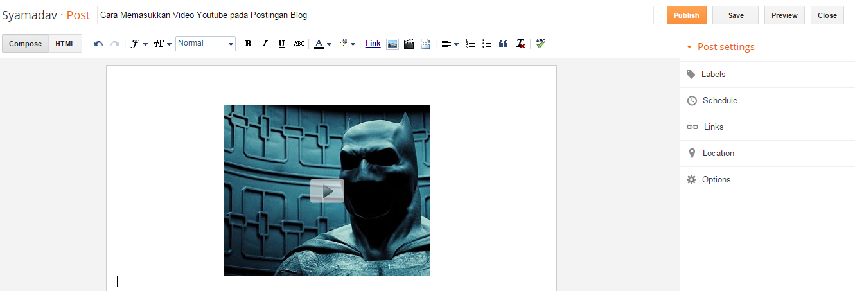Open the Normal paragraph format dropdown
Image resolution: width=855 pixels, height=291 pixels.
(206, 44)
